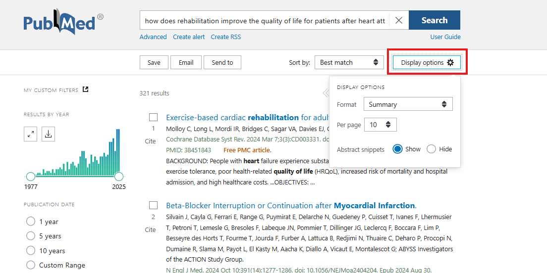The height and width of the screenshot is (273, 547).
Task: Expand the results by year chart
Action: click(31, 134)
